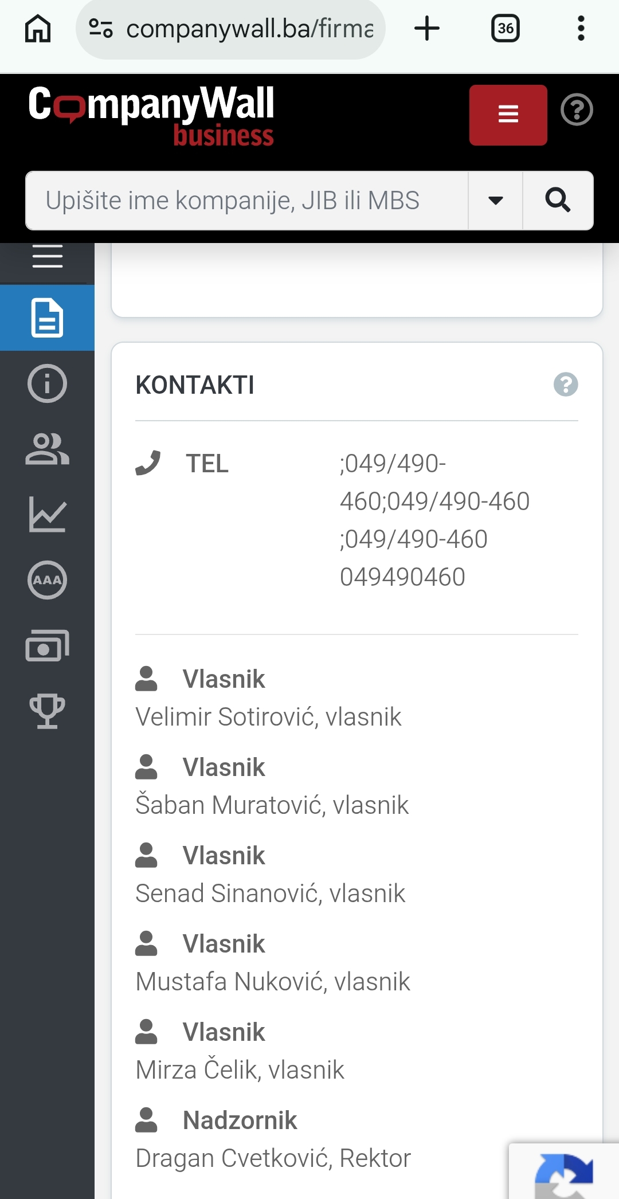Select the document summary sidebar tab

(x=48, y=318)
